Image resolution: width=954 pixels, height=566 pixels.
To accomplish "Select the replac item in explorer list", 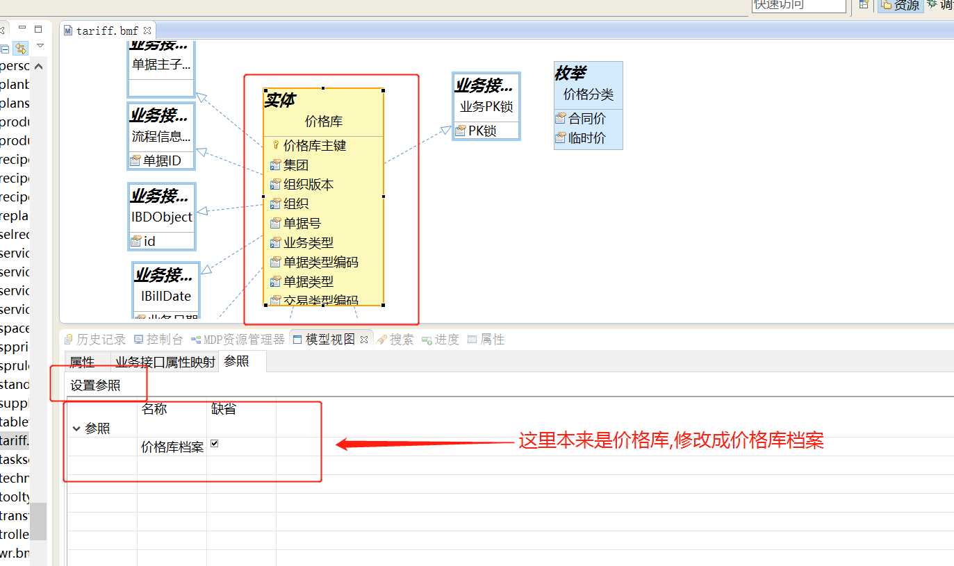I will click(15, 215).
